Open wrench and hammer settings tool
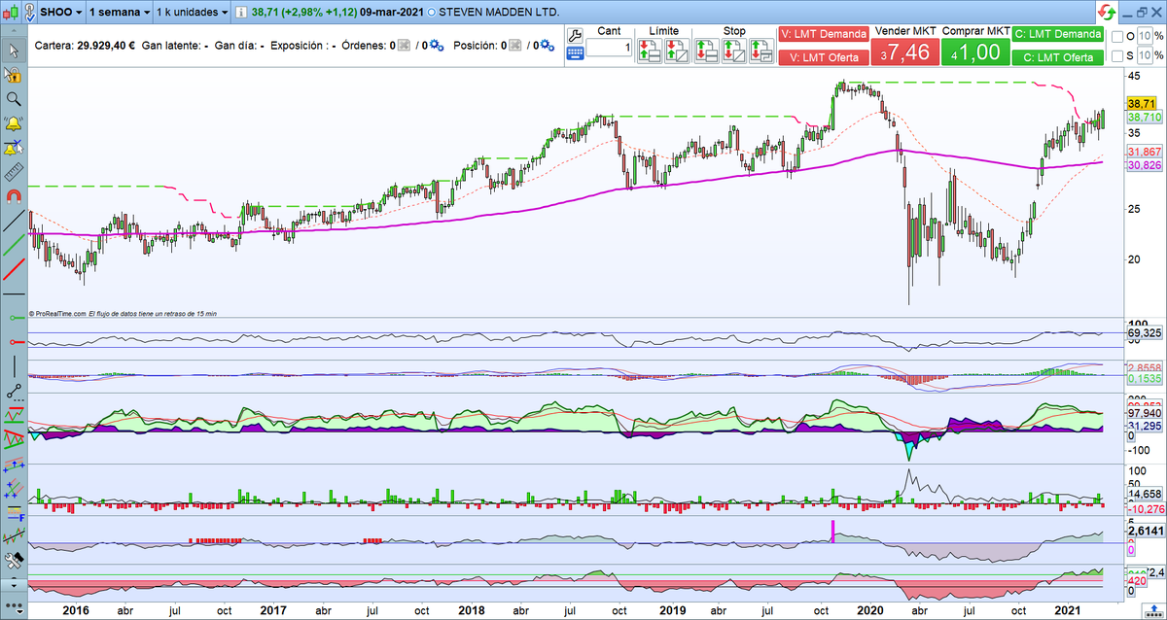Viewport: 1167px width, 620px height. point(14,561)
